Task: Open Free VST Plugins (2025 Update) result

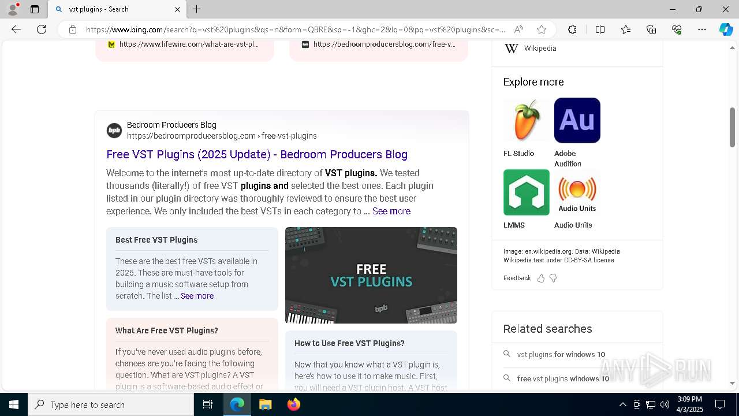Action: (x=257, y=154)
